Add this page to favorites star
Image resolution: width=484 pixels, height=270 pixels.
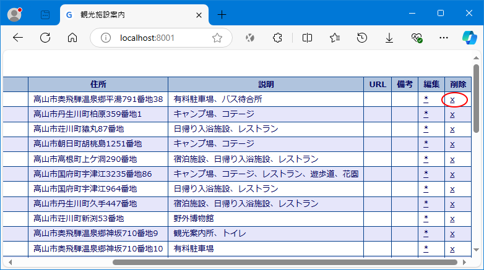pyautogui.click(x=217, y=38)
